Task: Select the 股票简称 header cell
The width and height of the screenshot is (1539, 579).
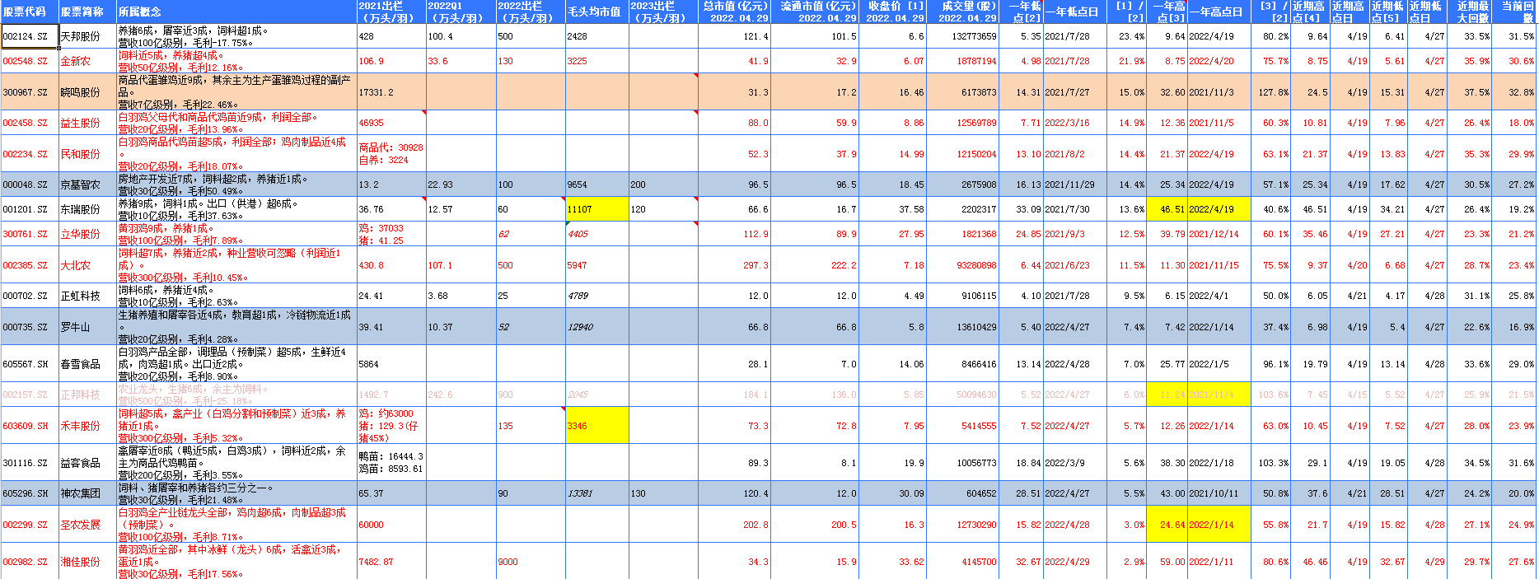Action: [x=87, y=12]
